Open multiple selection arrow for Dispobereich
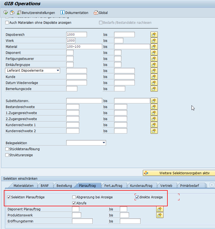This screenshot has width=215, height=229. (x=154, y=34)
